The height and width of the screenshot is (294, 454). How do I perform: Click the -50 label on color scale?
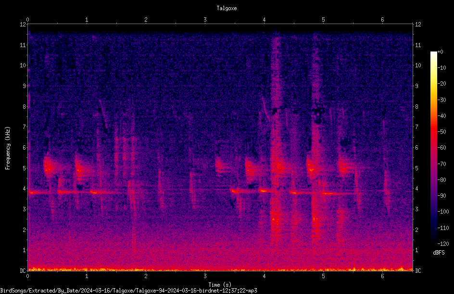click(441, 131)
